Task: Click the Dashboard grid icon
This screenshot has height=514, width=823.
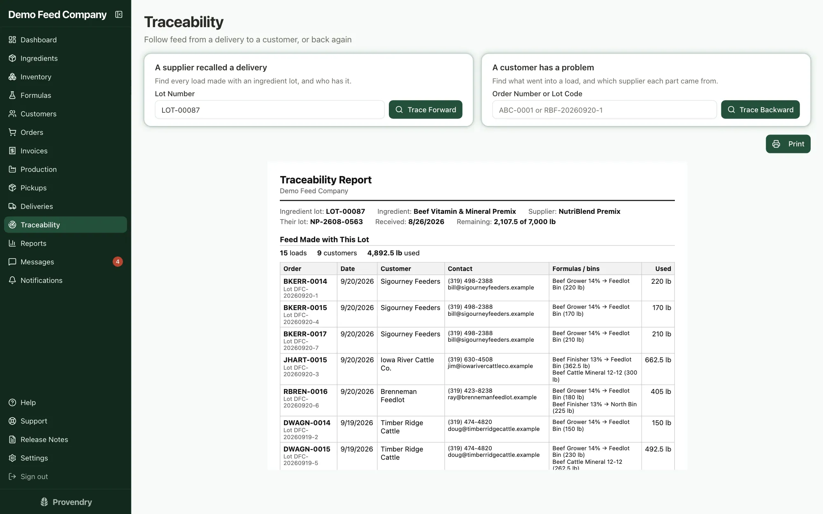Action: click(x=12, y=40)
